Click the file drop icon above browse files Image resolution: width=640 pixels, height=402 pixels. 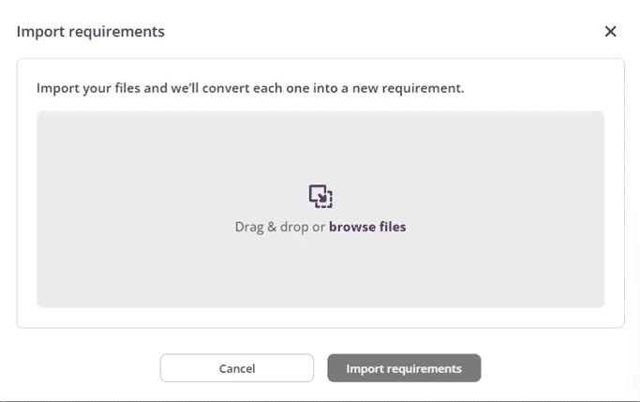coord(320,196)
